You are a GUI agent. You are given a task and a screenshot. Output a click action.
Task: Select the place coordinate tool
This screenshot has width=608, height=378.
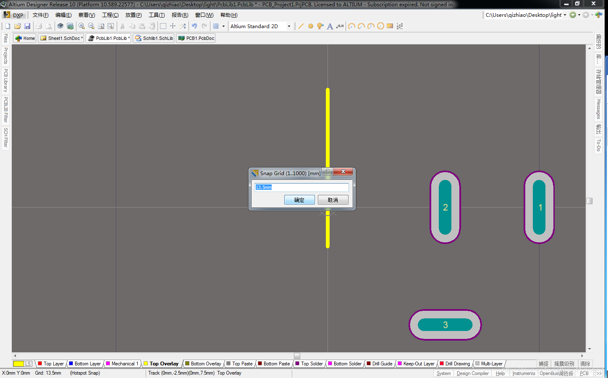click(340, 26)
